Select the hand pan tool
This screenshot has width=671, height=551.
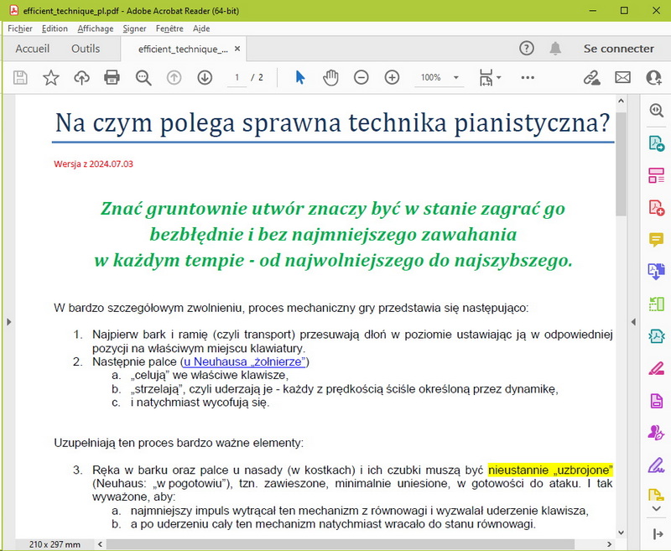(x=330, y=78)
